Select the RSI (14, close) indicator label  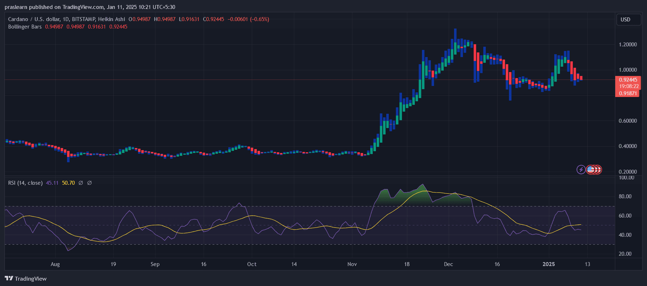[x=25, y=183]
